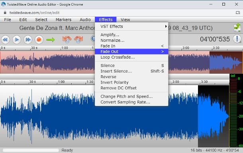Apply the Fade In effect

[131, 46]
